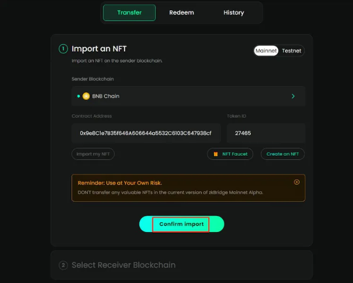This screenshot has height=283, width=353.
Task: Click the Create an NFT button
Action: click(282, 154)
